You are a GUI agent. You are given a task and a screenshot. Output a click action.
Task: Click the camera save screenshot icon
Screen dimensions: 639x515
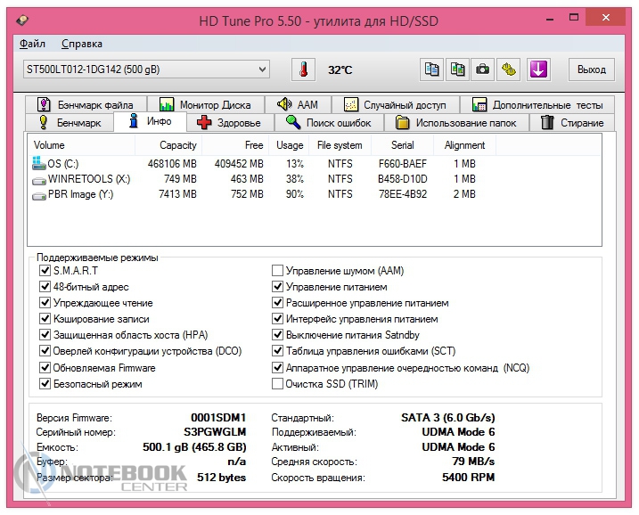(x=482, y=69)
